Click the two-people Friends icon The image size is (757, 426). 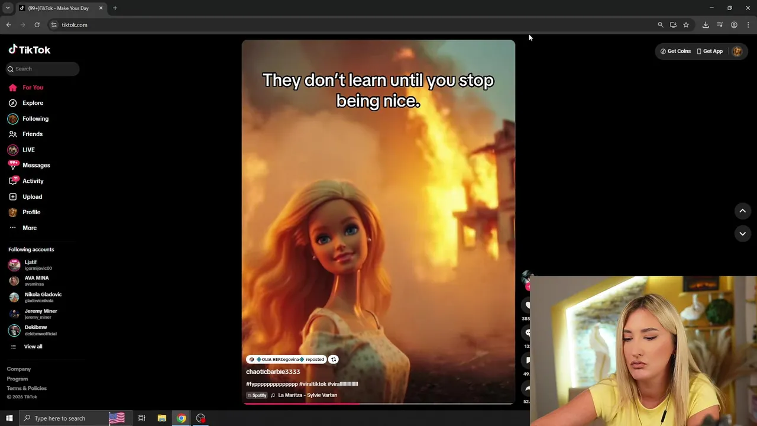pyautogui.click(x=12, y=134)
